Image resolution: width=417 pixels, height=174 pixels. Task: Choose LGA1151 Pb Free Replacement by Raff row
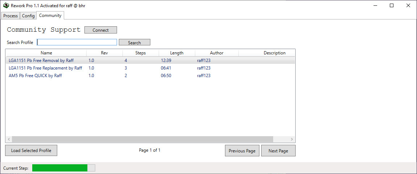[45, 68]
